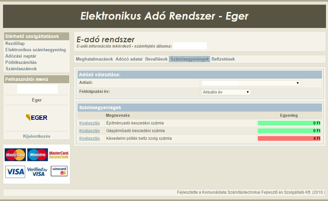Click the red Késedelmi pótlék balance bar
The height and width of the screenshot is (201, 328).
(289, 138)
